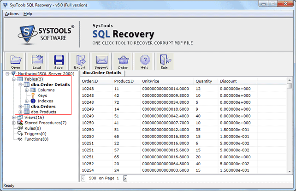Go to next page of records
This screenshot has width=296, height=191.
125,178
